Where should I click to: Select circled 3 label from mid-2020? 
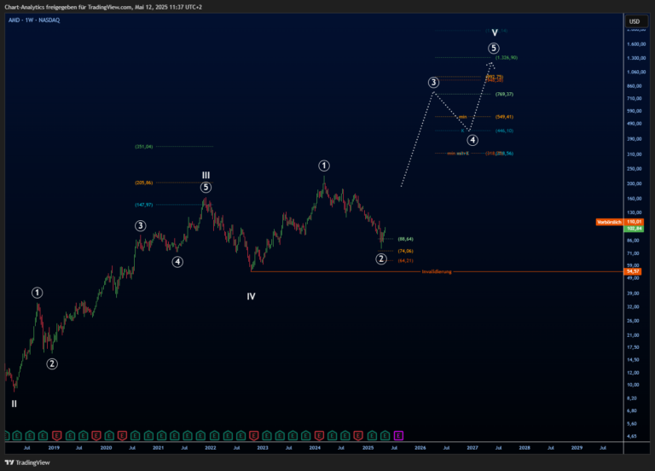tap(141, 226)
